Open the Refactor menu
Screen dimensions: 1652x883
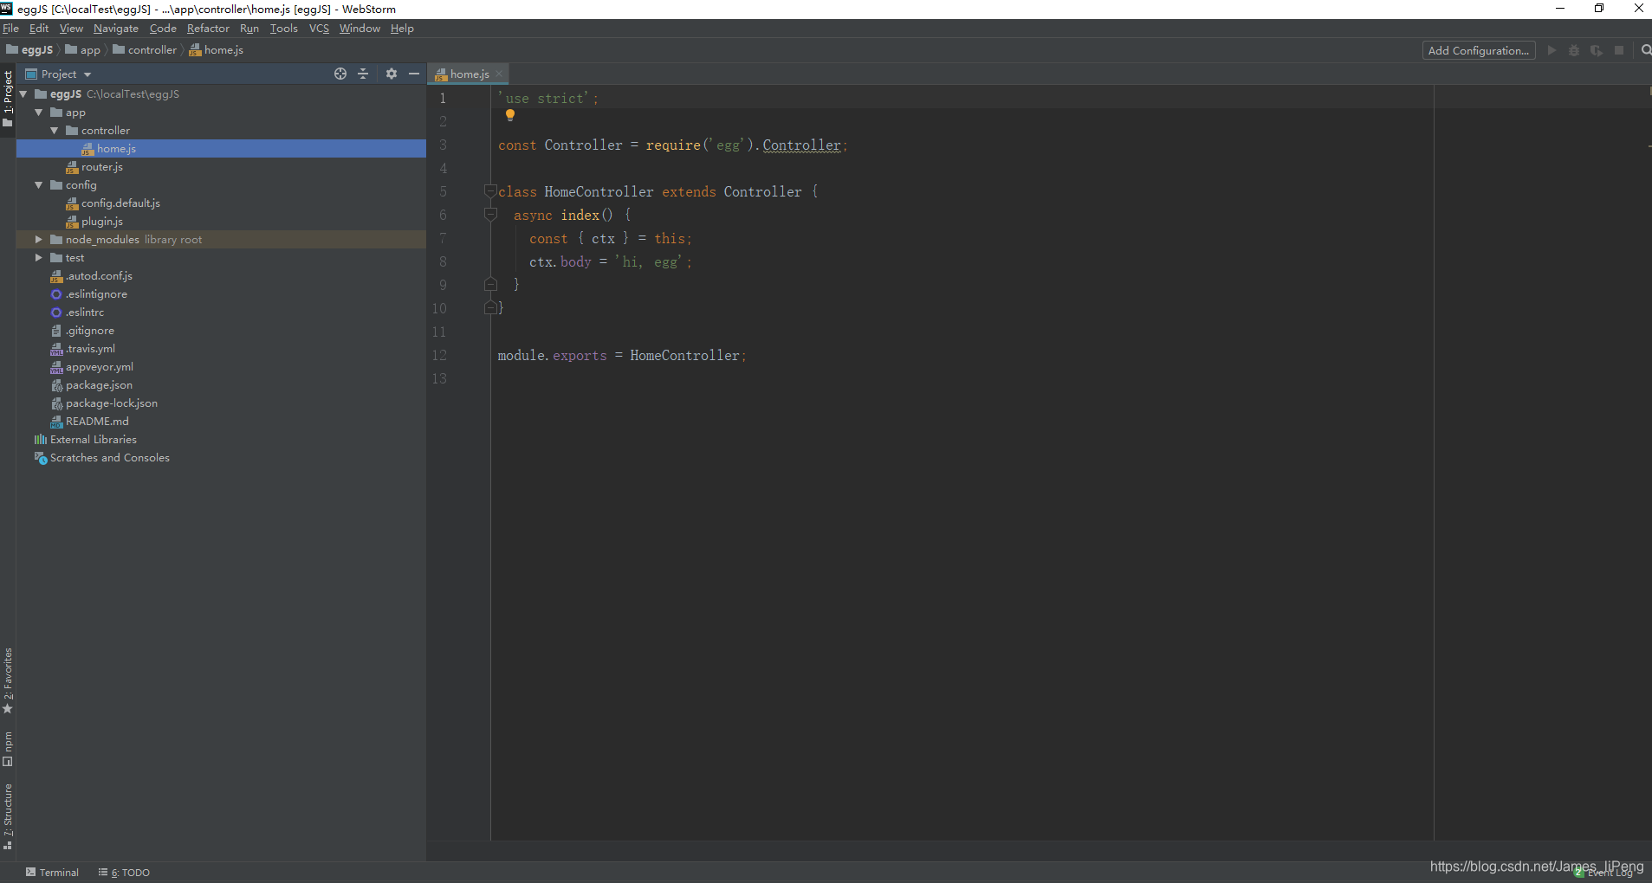point(208,29)
